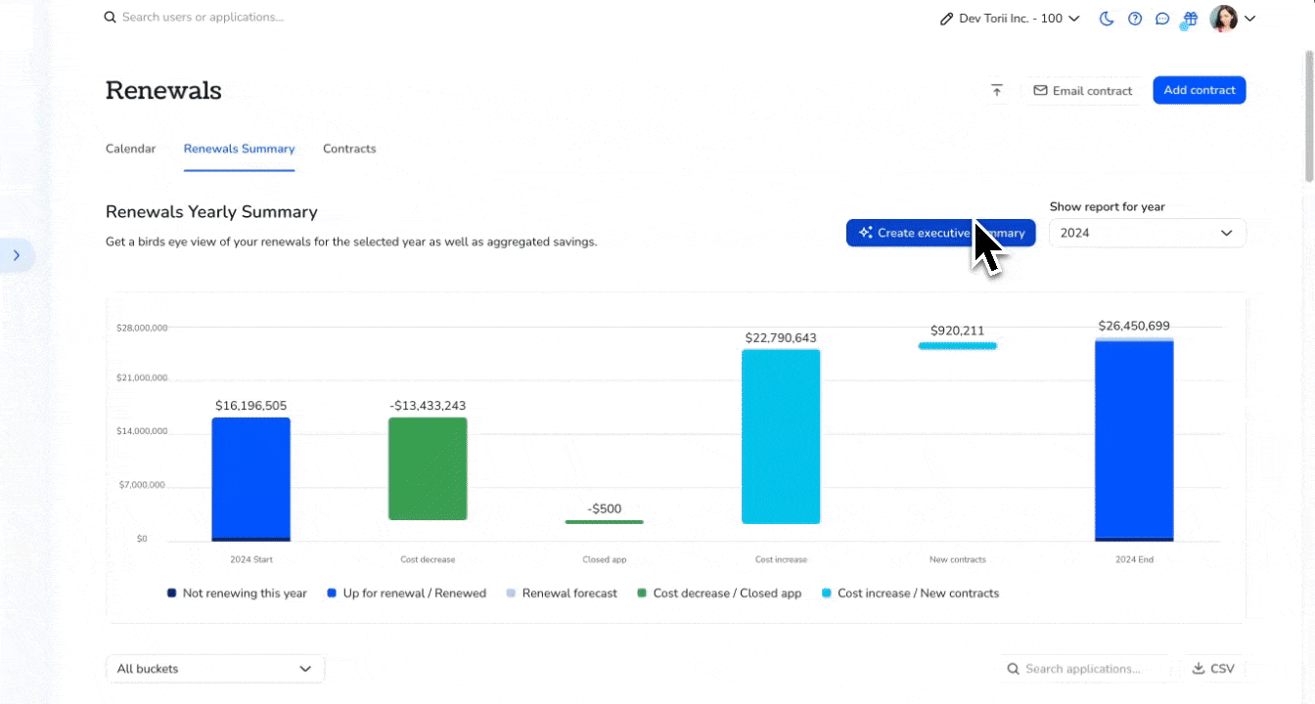Toggle the 'Renewal forecast' legend series
Image resolution: width=1315 pixels, height=704 pixels.
[x=562, y=593]
